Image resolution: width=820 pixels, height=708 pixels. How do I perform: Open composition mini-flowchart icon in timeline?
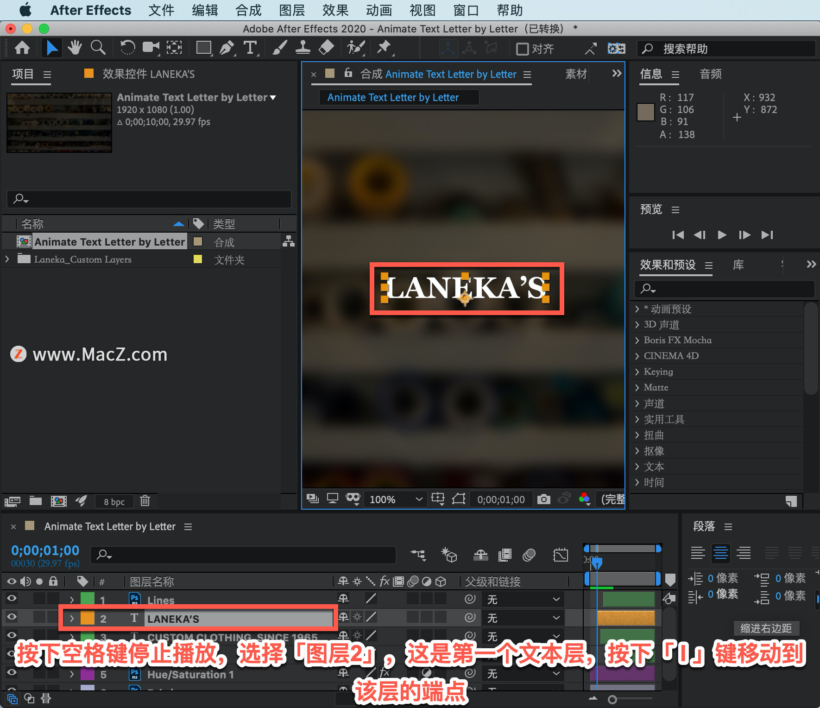click(418, 555)
